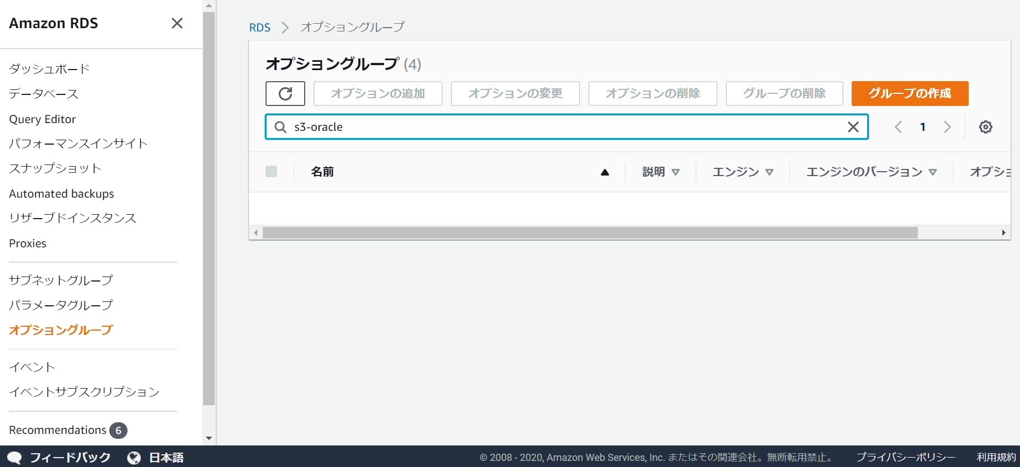
Task: Clear the s3-oracle search text
Action: coord(853,127)
